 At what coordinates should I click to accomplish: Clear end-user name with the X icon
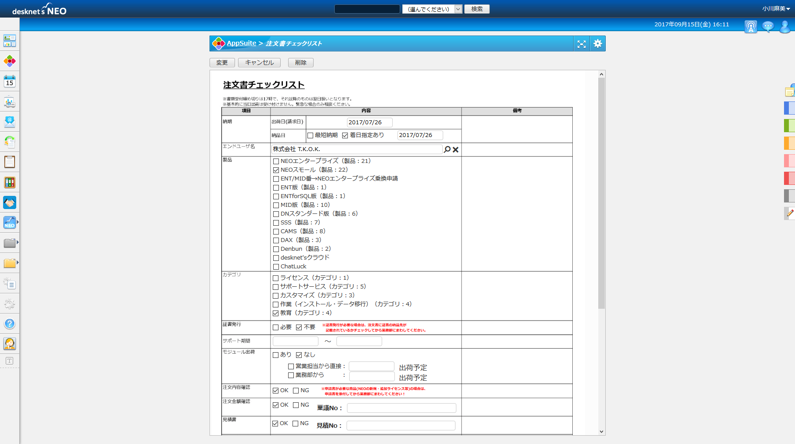[455, 150]
